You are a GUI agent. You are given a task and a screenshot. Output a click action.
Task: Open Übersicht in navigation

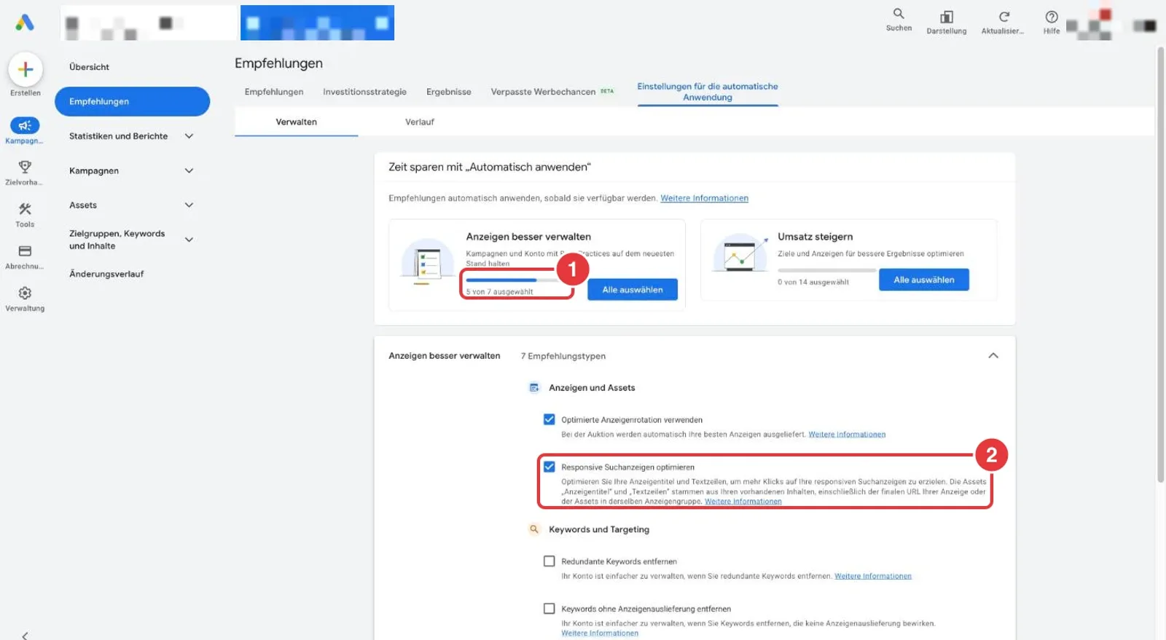pyautogui.click(x=89, y=67)
